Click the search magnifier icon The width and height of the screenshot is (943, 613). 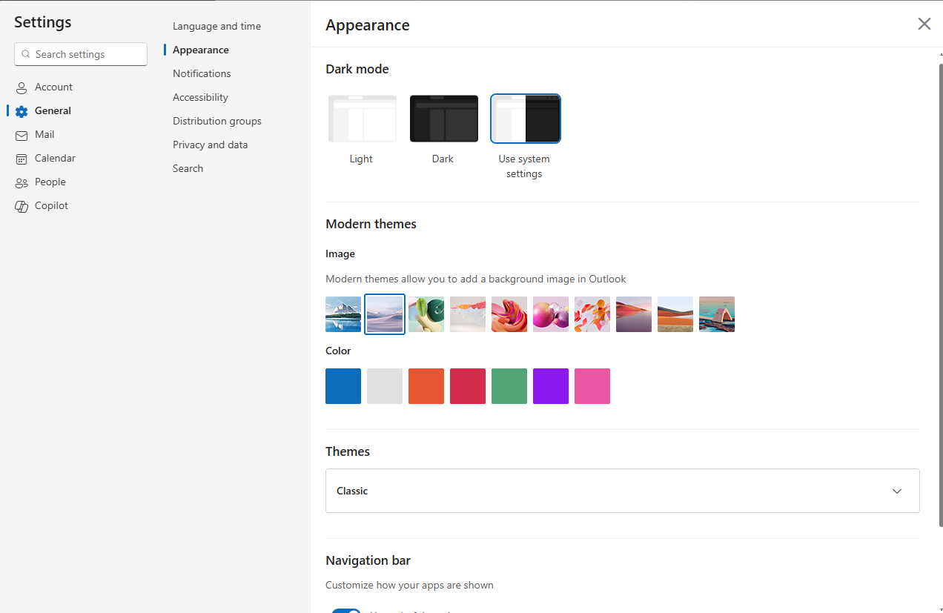pyautogui.click(x=26, y=54)
